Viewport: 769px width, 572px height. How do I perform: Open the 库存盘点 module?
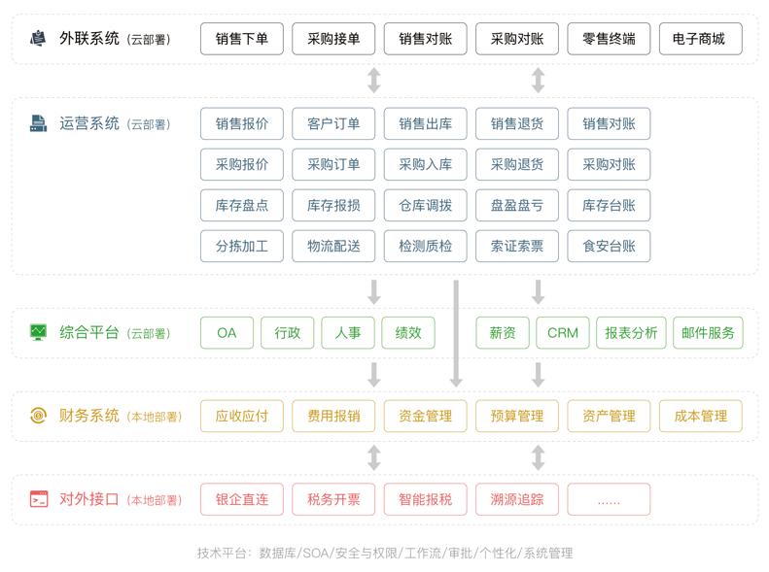click(242, 205)
